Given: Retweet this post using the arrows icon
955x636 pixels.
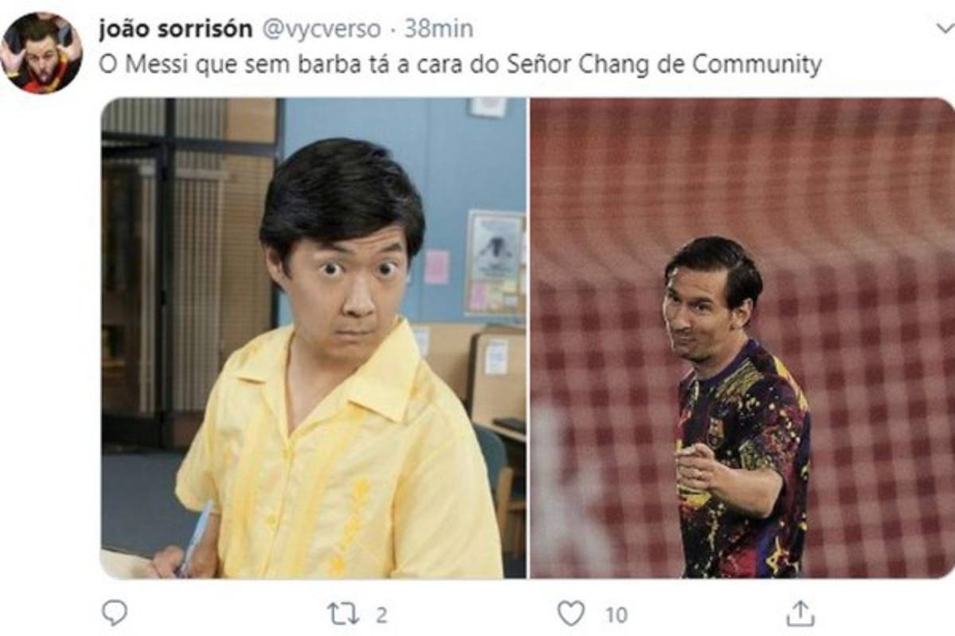Looking at the screenshot, I should tap(343, 613).
